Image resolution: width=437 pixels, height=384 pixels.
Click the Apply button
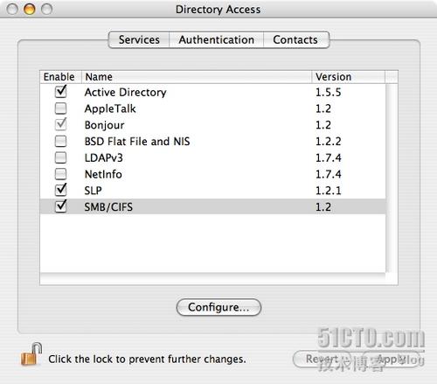(391, 359)
